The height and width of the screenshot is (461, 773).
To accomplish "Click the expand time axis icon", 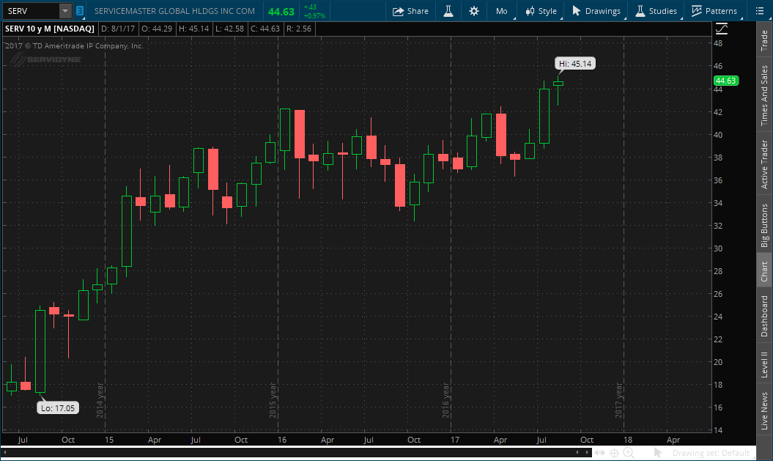I will 599,453.
